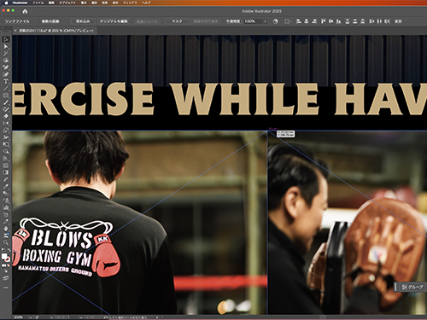This screenshot has height=320, width=427.
Task: Select the Curvature tool
Action: pos(6,74)
